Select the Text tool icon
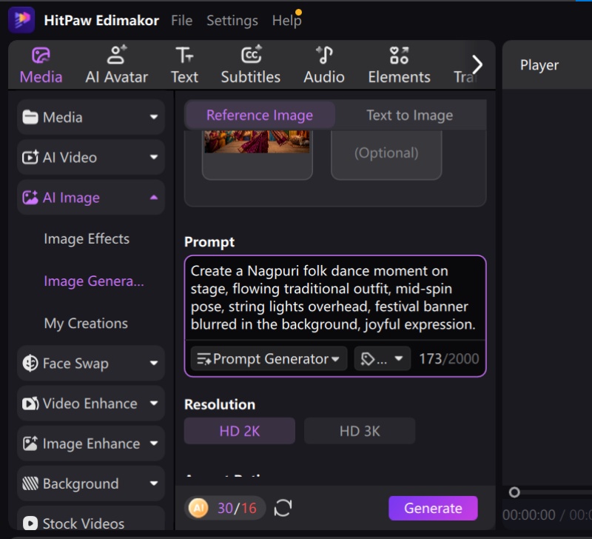This screenshot has height=539, width=592. pos(184,56)
